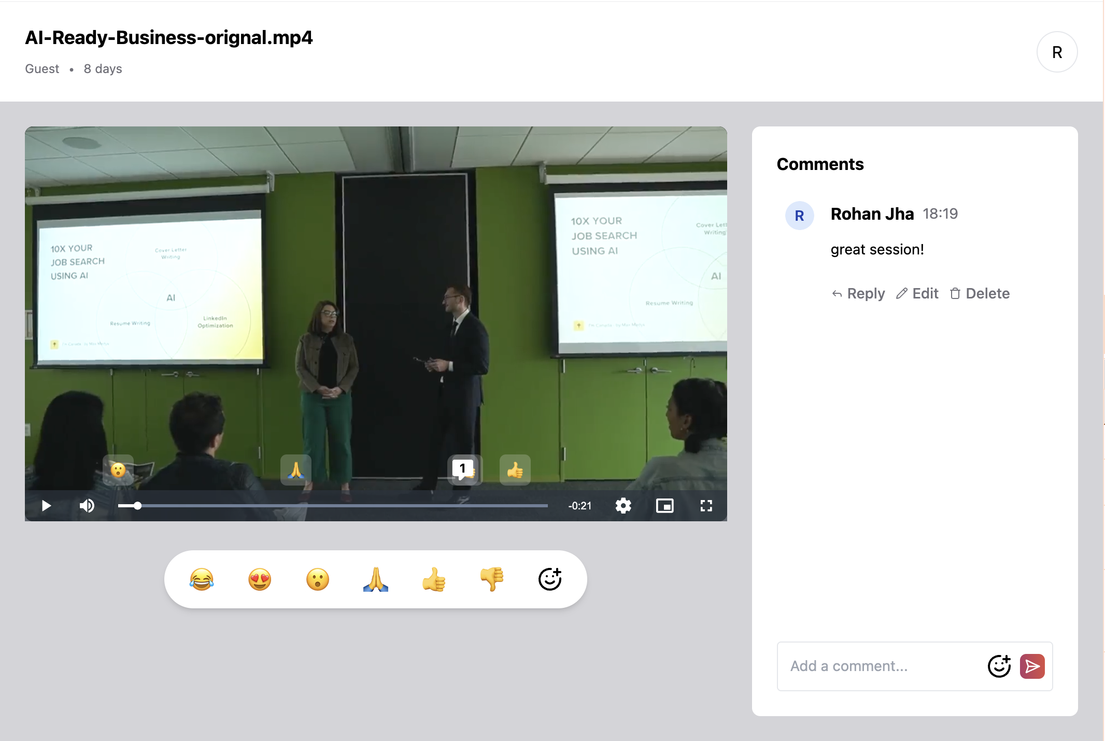This screenshot has width=1105, height=741.
Task: Play the video
Action: pos(46,506)
